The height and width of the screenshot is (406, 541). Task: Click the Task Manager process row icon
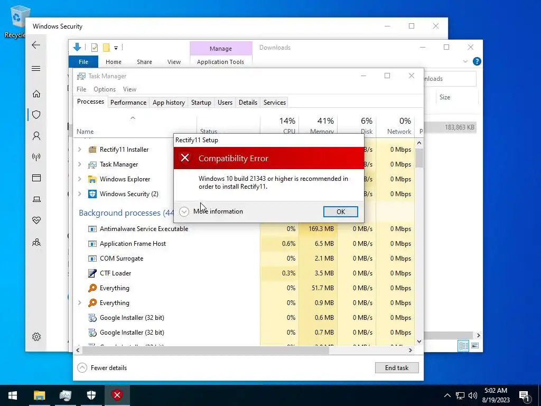point(92,164)
